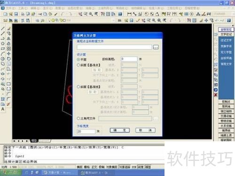
Task: Click the help question mark in second toolbar row
Action: coord(229,20)
